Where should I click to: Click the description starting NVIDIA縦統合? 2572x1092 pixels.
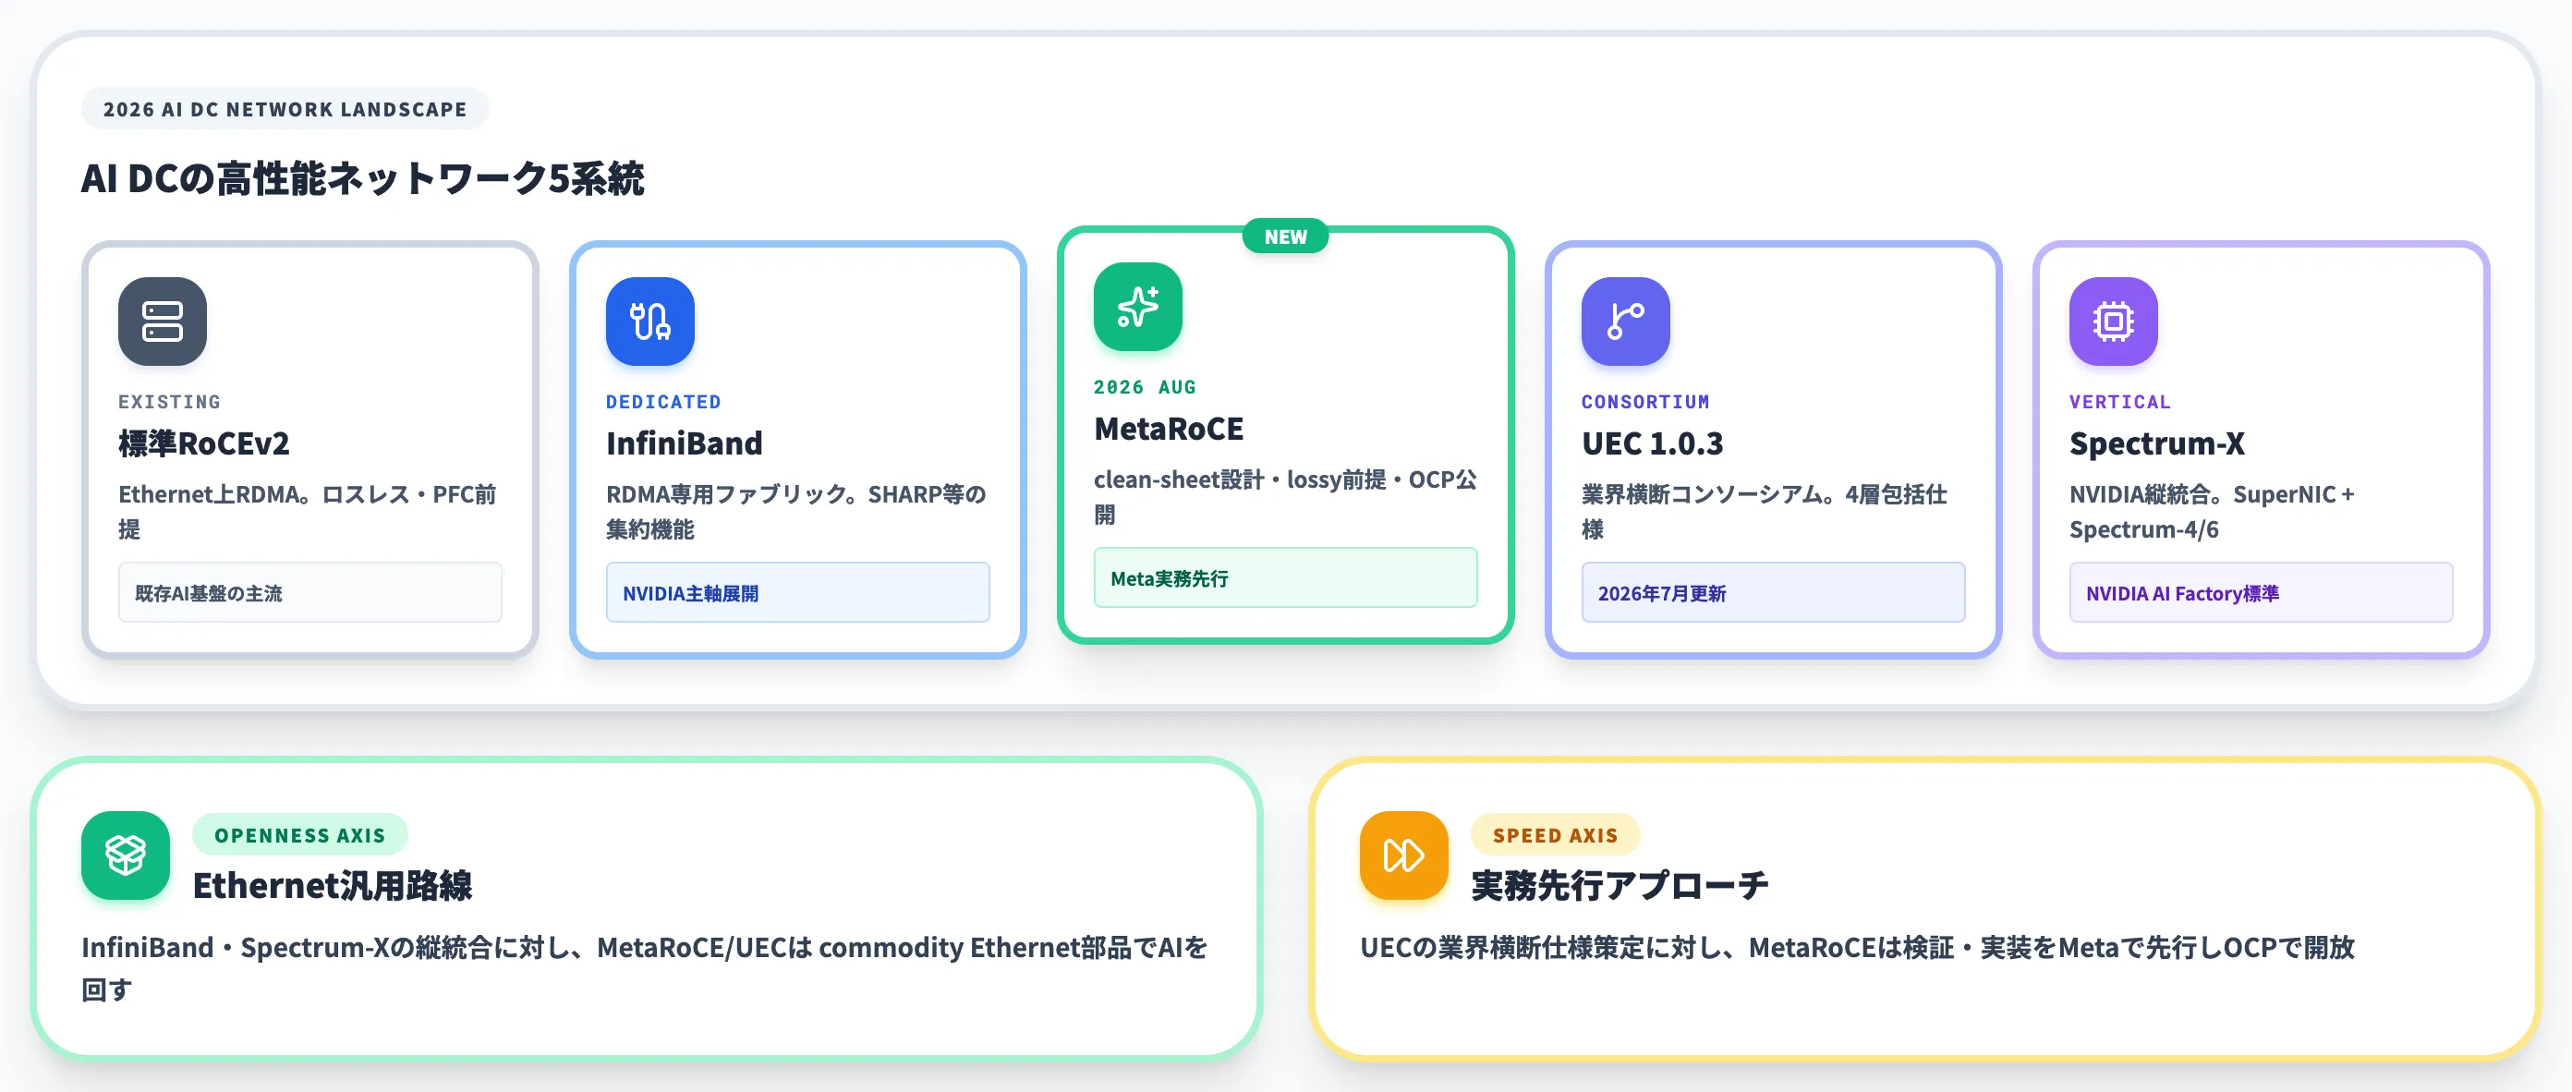(2212, 511)
